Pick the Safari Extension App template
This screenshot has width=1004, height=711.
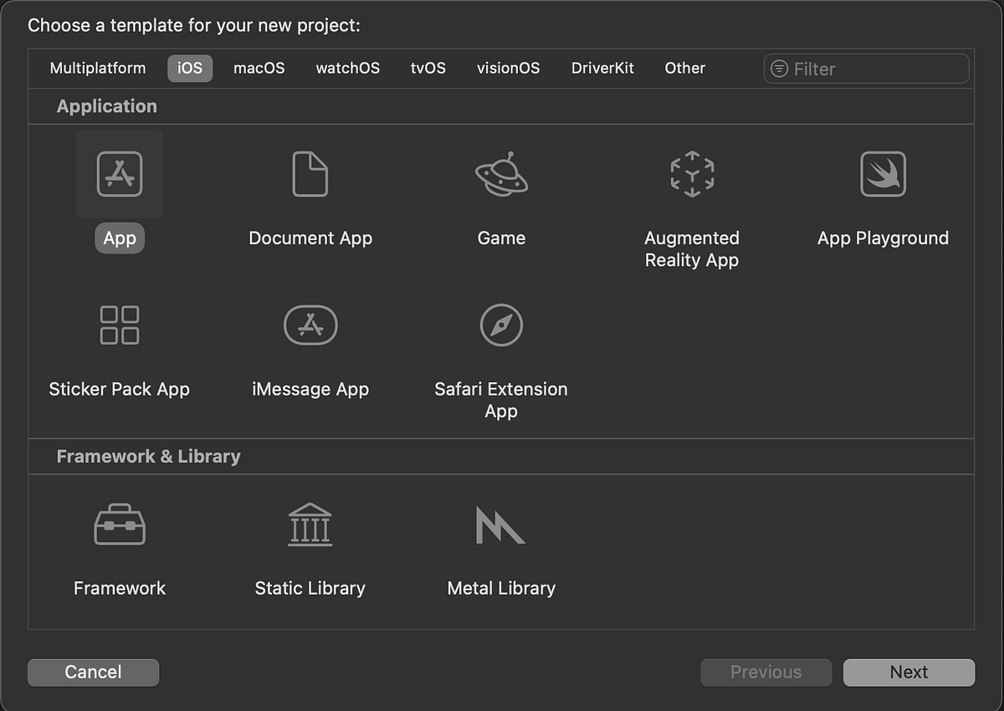coord(500,325)
